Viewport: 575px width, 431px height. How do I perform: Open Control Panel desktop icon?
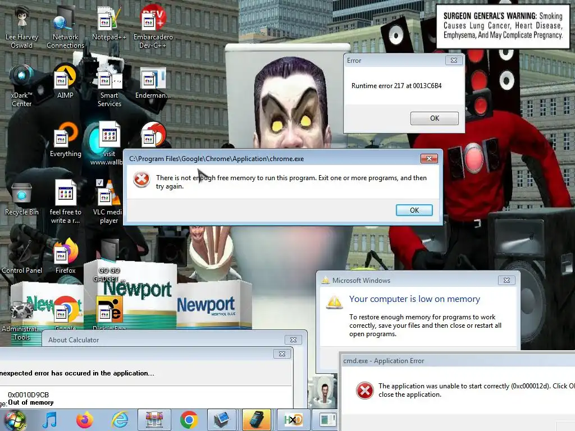pos(22,256)
